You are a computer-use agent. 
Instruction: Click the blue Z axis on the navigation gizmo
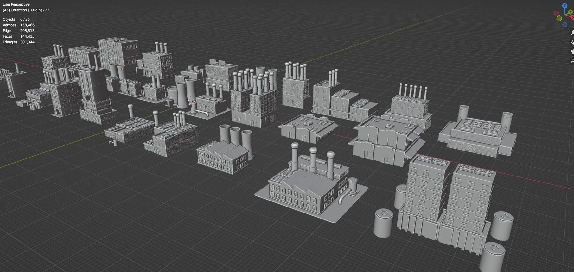[x=565, y=6]
